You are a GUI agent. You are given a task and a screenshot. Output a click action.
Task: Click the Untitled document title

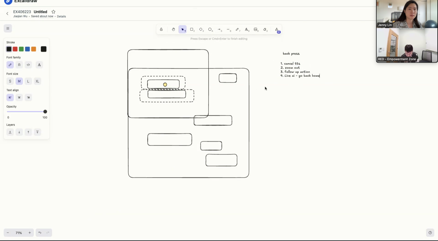[41, 12]
